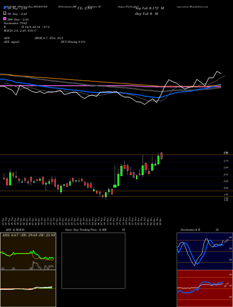Image resolution: width=233 pixels, height=307 pixels.
Task: Select the '20 Day - 2.53' legend text
Action: [17, 8]
